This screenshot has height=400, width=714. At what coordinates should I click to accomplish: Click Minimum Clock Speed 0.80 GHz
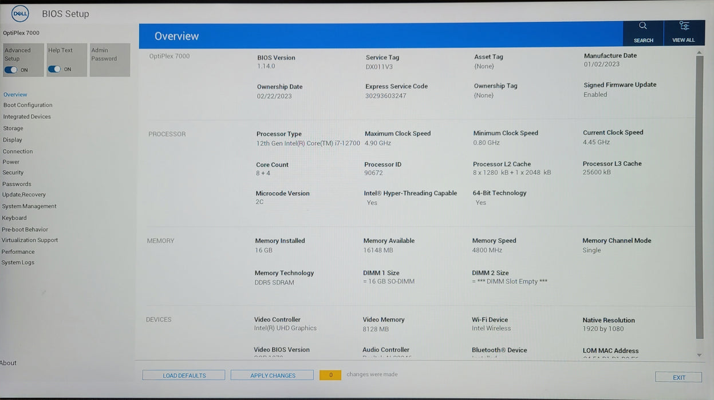pos(486,143)
